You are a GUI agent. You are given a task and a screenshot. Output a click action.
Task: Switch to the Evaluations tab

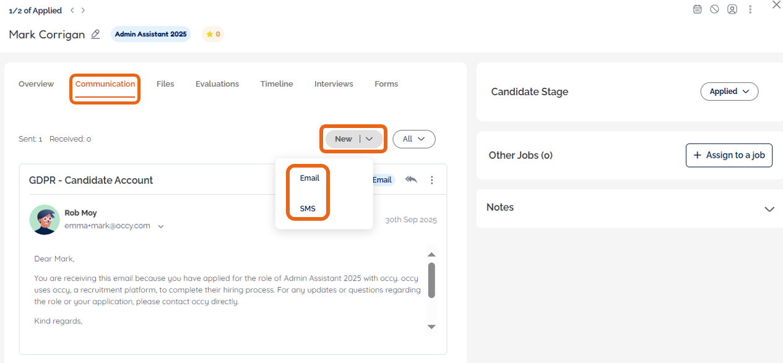pyautogui.click(x=217, y=84)
